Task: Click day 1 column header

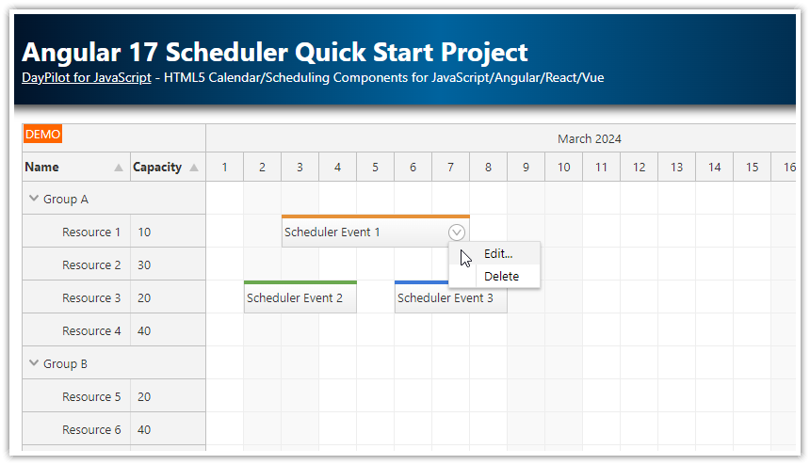Action: (x=225, y=167)
